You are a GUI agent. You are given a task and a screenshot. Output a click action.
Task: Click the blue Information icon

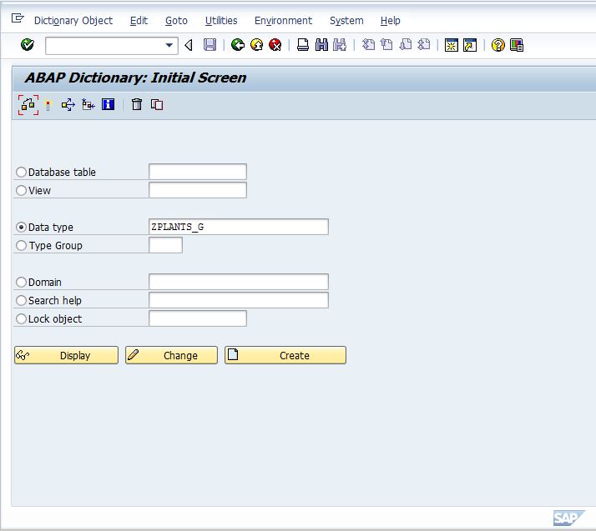click(x=109, y=104)
